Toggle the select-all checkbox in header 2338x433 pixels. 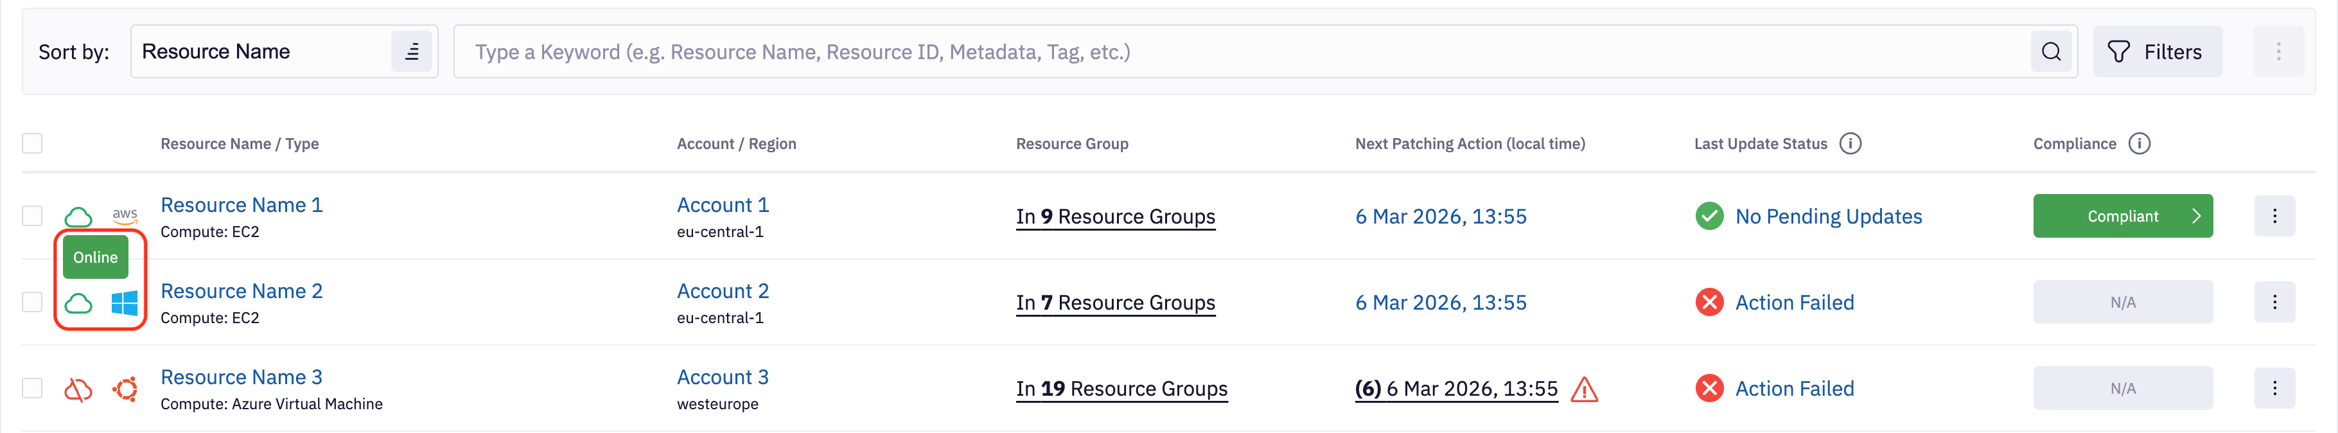33,143
